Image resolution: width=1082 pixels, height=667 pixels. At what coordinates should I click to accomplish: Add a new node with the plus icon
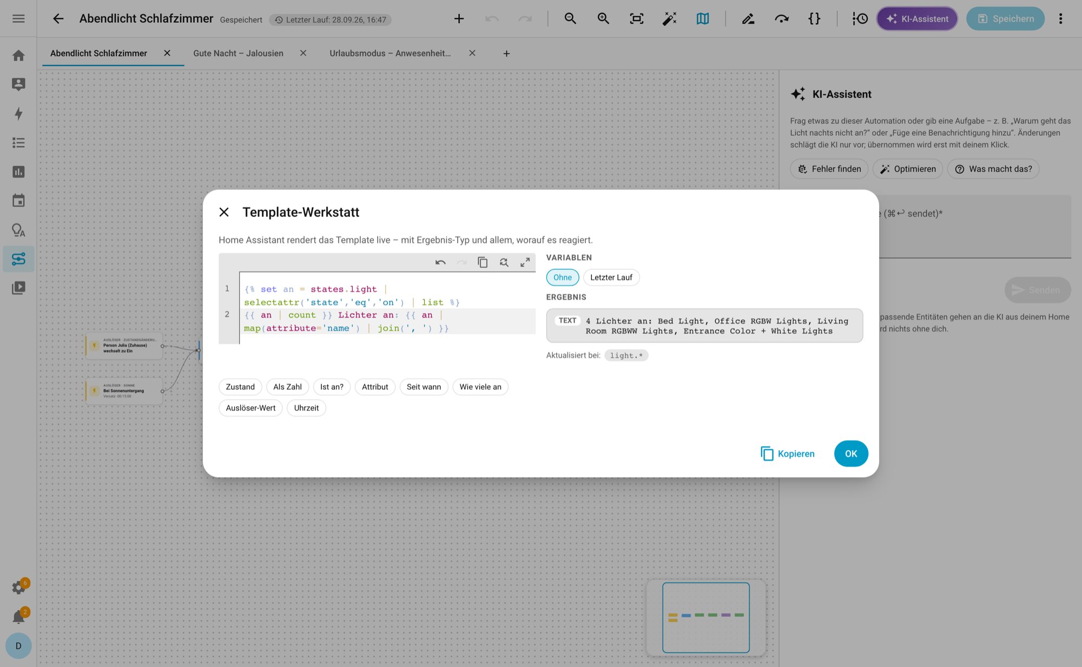click(x=459, y=19)
